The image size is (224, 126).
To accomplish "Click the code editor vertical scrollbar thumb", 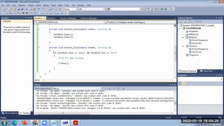I will pos(175,53).
